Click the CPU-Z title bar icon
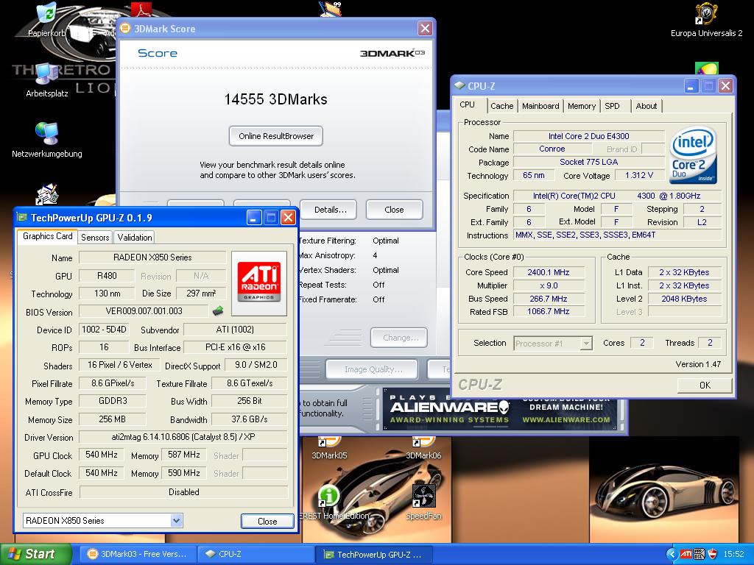Image resolution: width=754 pixels, height=565 pixels. pyautogui.click(x=459, y=85)
